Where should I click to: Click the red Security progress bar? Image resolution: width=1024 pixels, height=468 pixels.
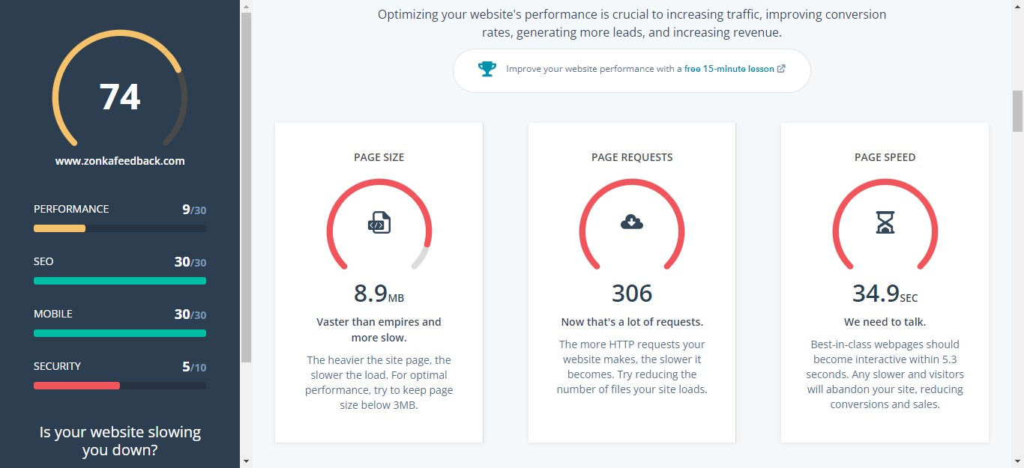(76, 386)
